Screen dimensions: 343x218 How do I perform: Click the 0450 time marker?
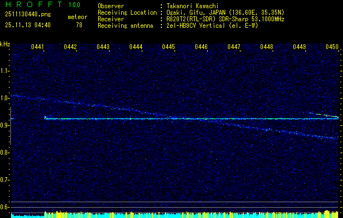coord(332,47)
